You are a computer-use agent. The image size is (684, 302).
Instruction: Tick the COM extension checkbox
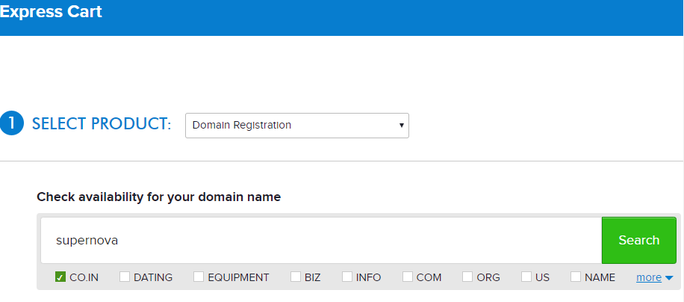(408, 277)
